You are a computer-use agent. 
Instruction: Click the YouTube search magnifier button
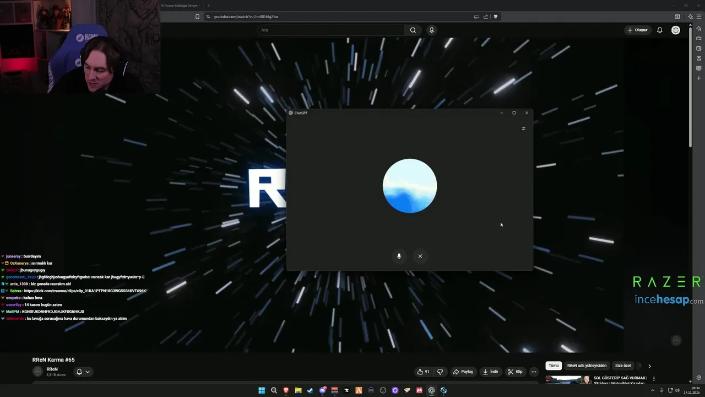(413, 30)
